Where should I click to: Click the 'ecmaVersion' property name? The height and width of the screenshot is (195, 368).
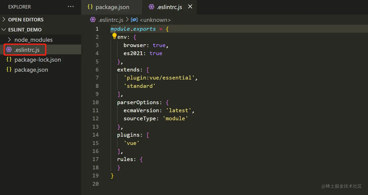(141, 110)
